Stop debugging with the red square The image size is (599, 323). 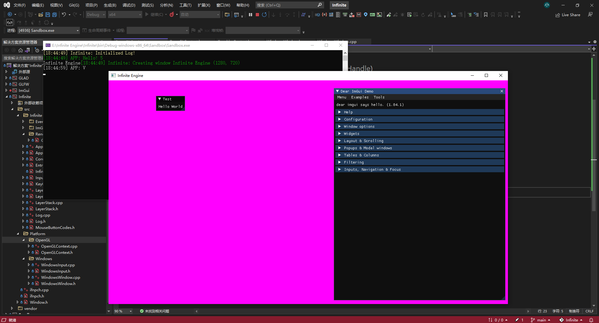[257, 14]
